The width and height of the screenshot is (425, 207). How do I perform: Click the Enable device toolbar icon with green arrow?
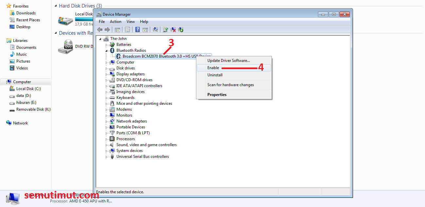pos(181,29)
